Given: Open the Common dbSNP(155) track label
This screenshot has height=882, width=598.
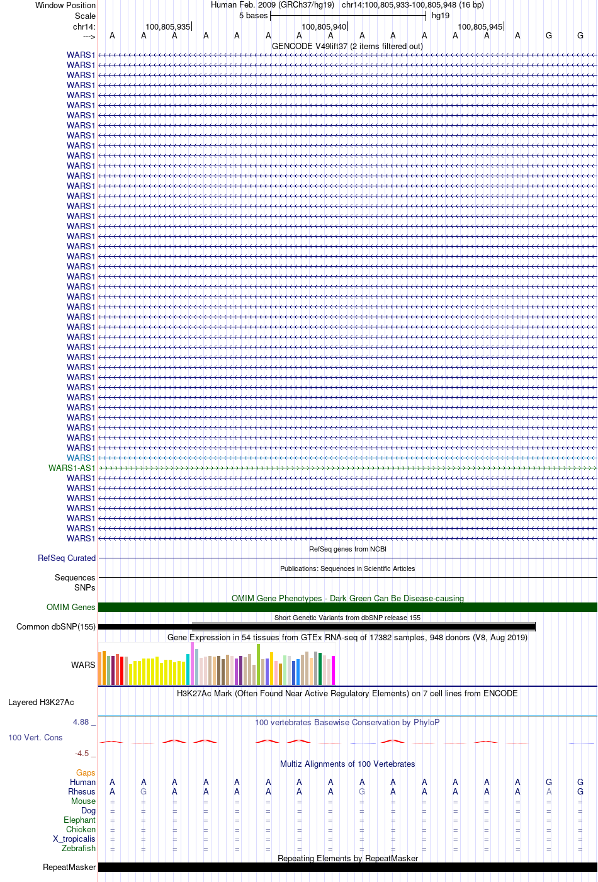Looking at the screenshot, I should click(x=56, y=626).
